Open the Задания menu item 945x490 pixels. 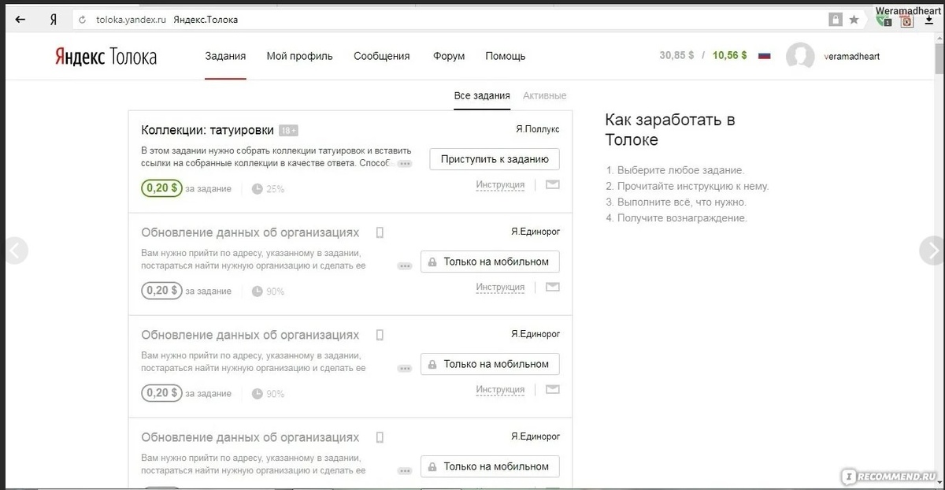tap(225, 56)
